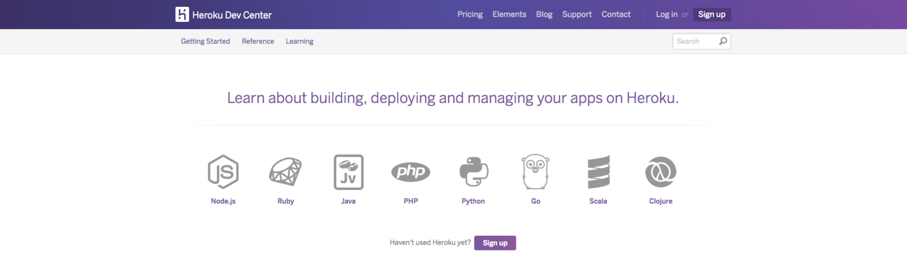Click Log in in the header
The image size is (907, 276).
(667, 15)
